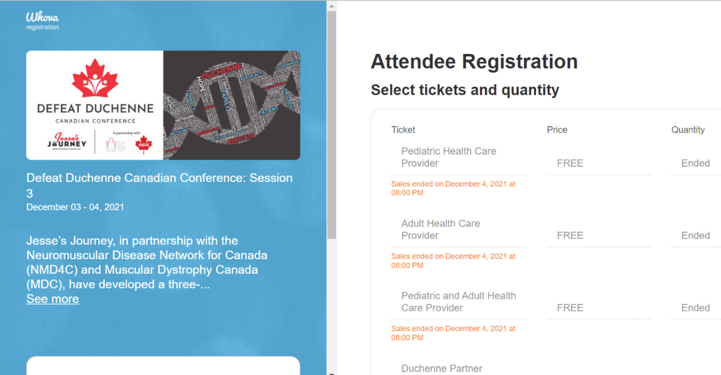Select the Duchenne Partner ticket row
Viewport: 721px width, 375px height.
click(x=442, y=368)
